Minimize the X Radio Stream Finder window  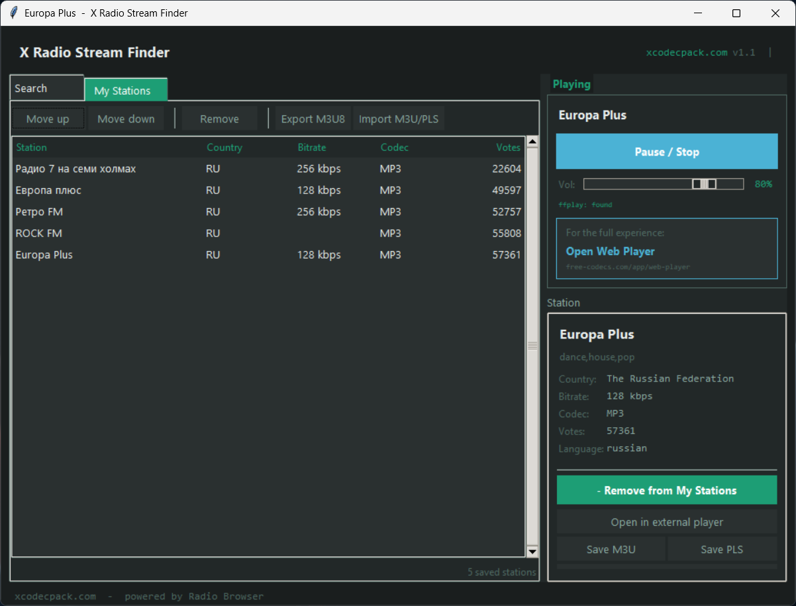[x=697, y=13]
